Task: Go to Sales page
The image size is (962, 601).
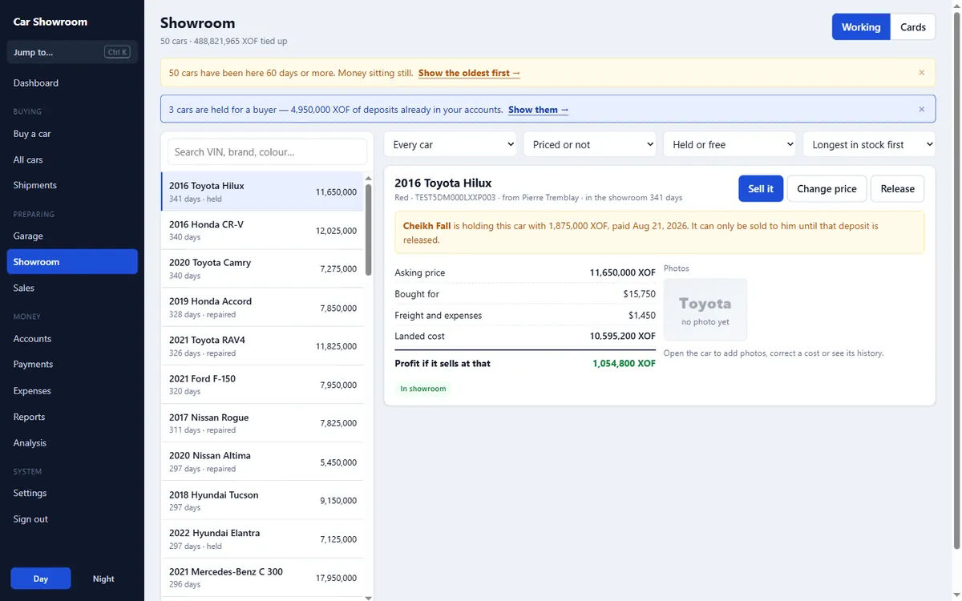Action: (72, 288)
